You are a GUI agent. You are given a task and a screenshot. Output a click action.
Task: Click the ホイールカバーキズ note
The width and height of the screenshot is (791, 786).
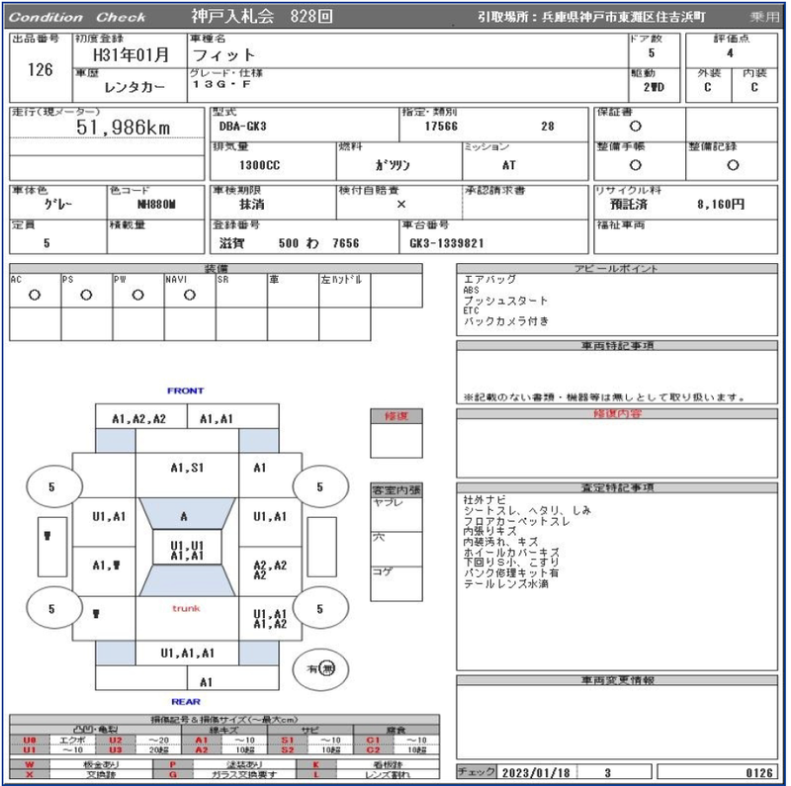(x=511, y=553)
